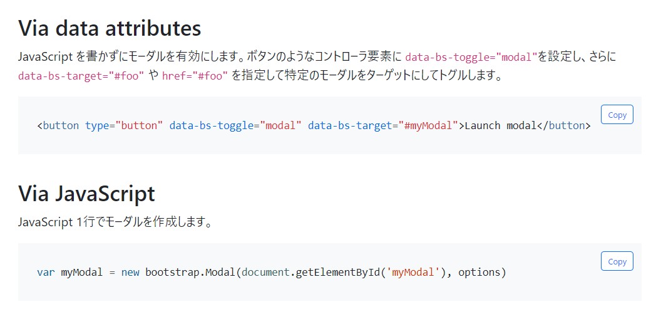Click the href="#foo" inline code
The image size is (661, 319).
195,76
